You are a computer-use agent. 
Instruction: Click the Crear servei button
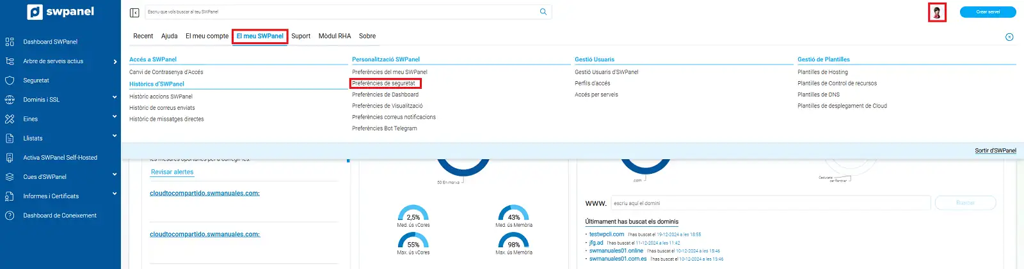[988, 12]
